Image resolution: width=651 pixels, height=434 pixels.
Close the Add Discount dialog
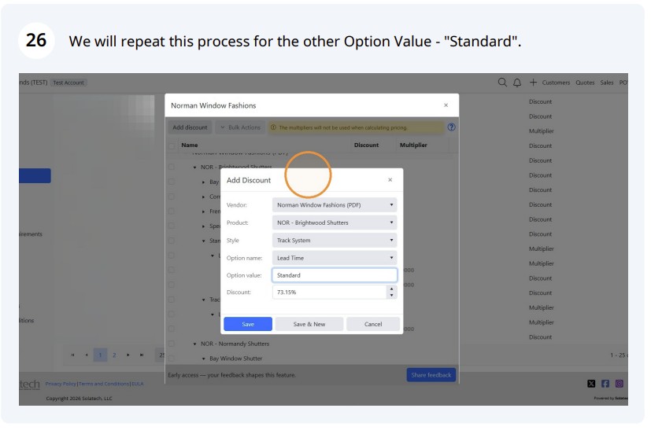(x=390, y=180)
